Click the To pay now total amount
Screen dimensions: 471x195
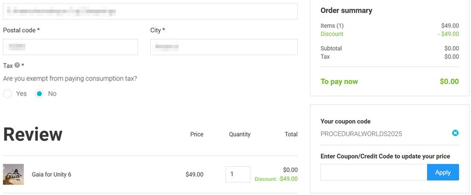coord(450,82)
